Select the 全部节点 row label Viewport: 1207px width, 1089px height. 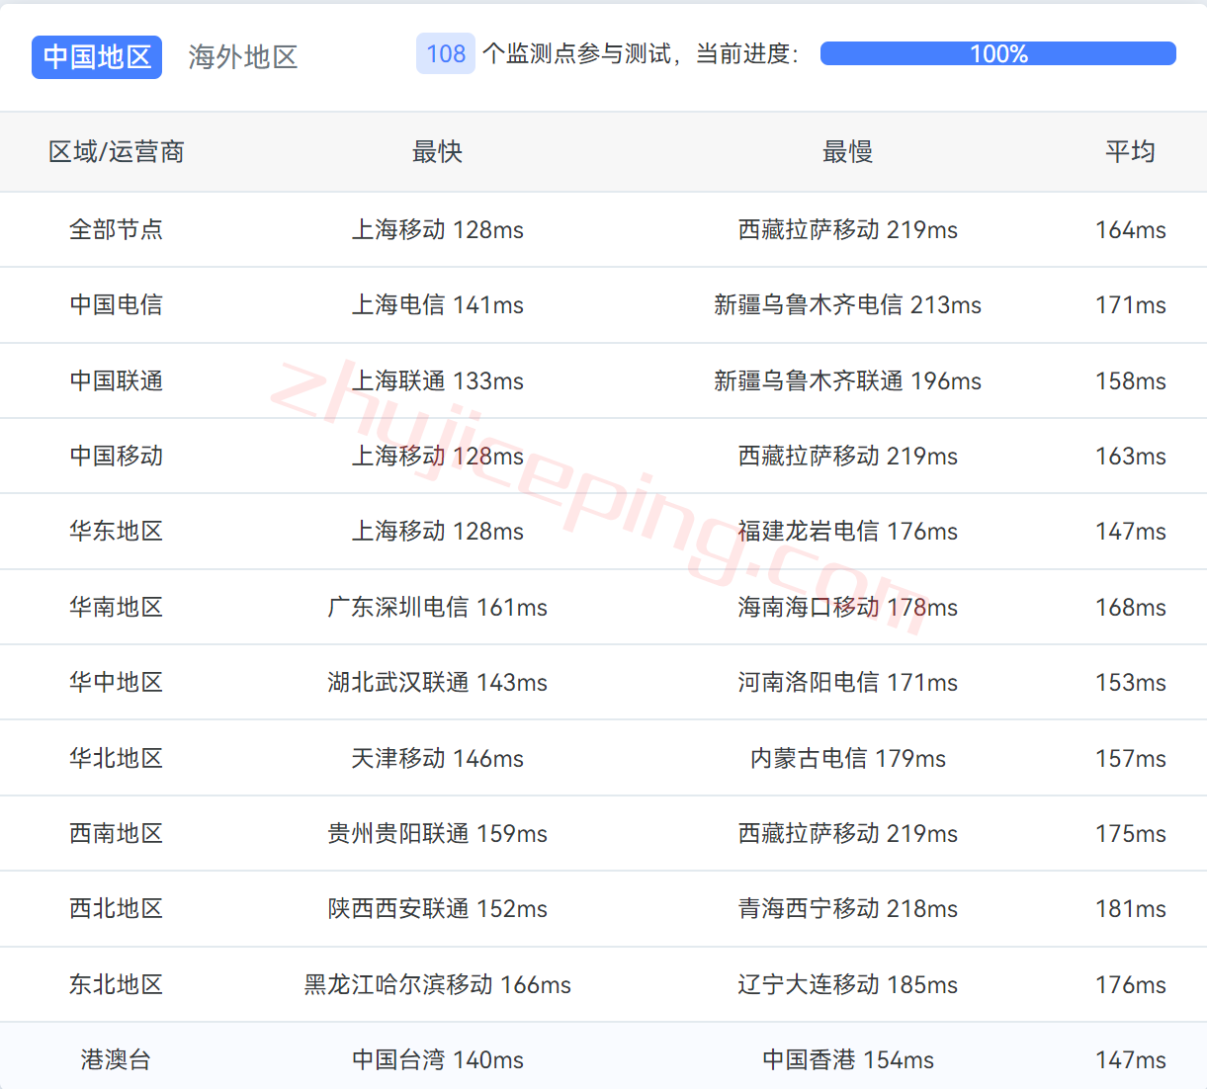pyautogui.click(x=117, y=229)
